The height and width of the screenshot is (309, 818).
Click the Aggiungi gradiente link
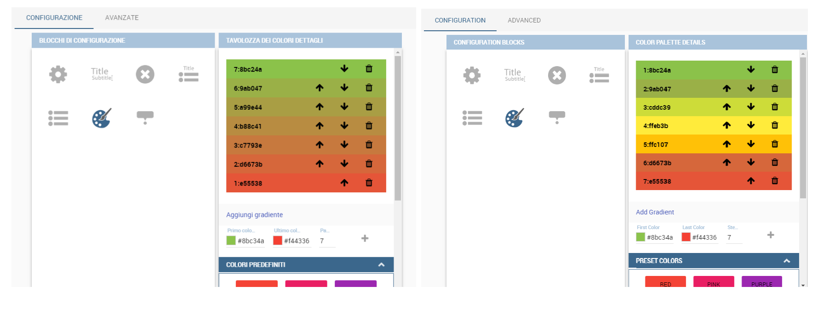pos(254,215)
